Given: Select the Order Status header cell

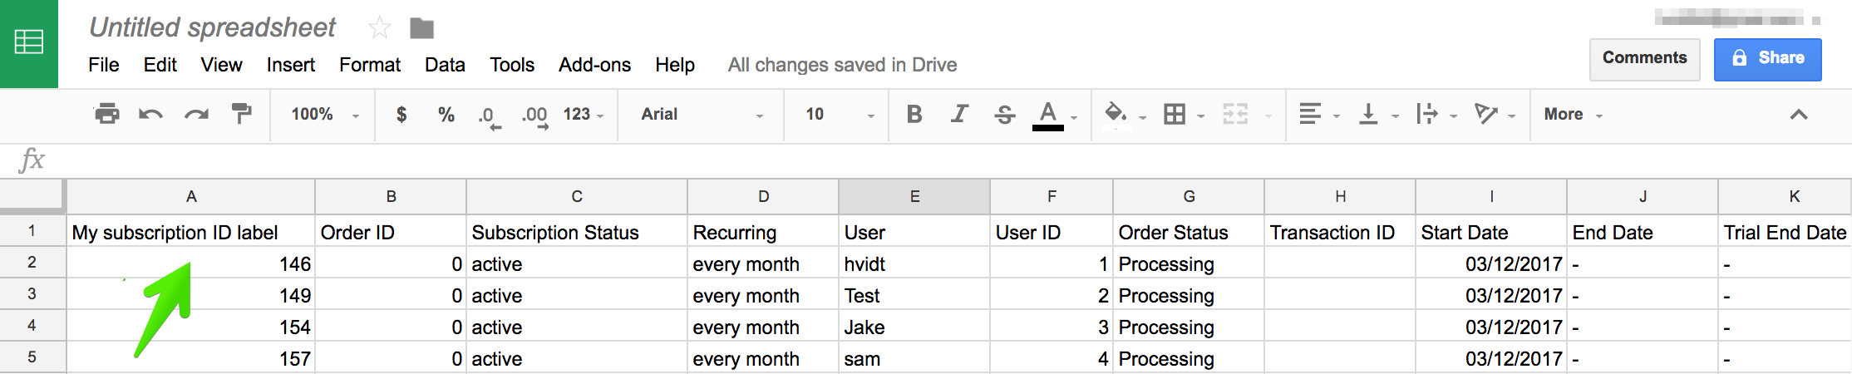Looking at the screenshot, I should (x=1189, y=232).
